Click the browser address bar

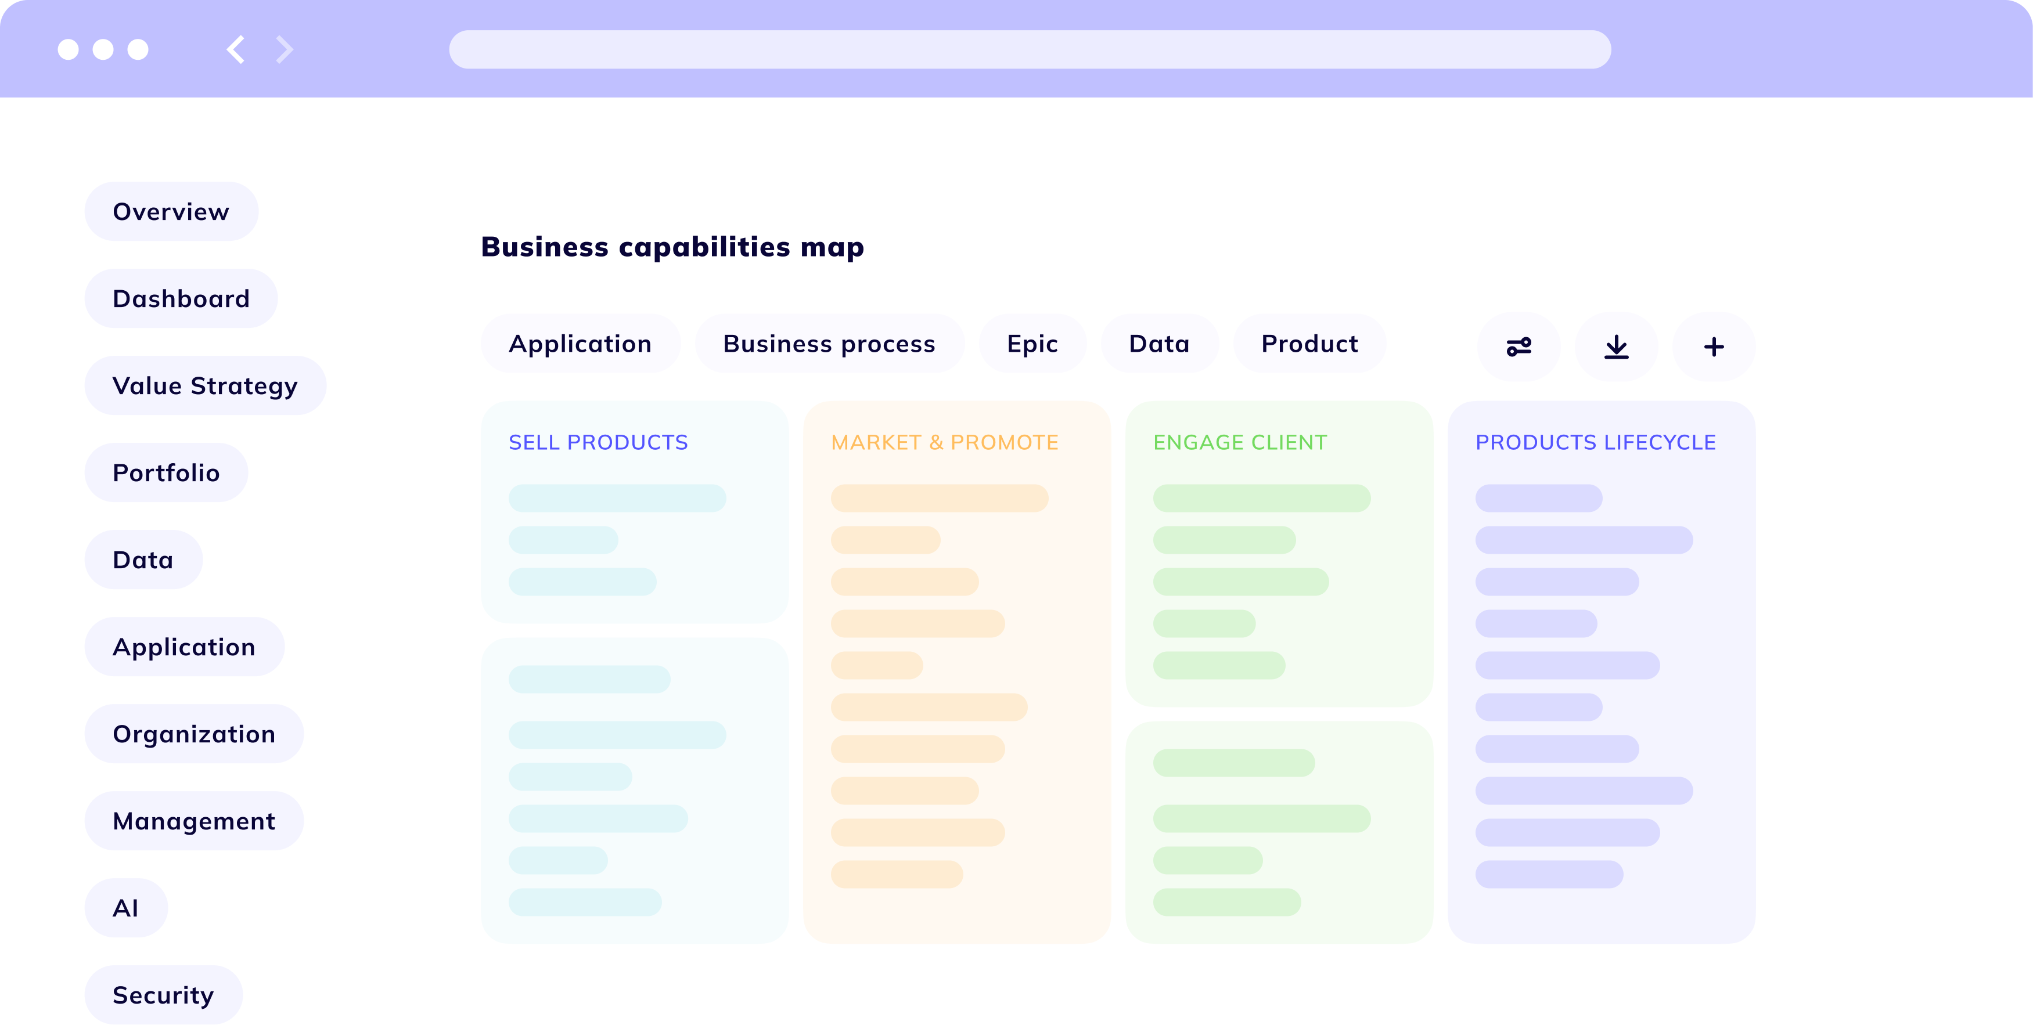click(x=1029, y=50)
